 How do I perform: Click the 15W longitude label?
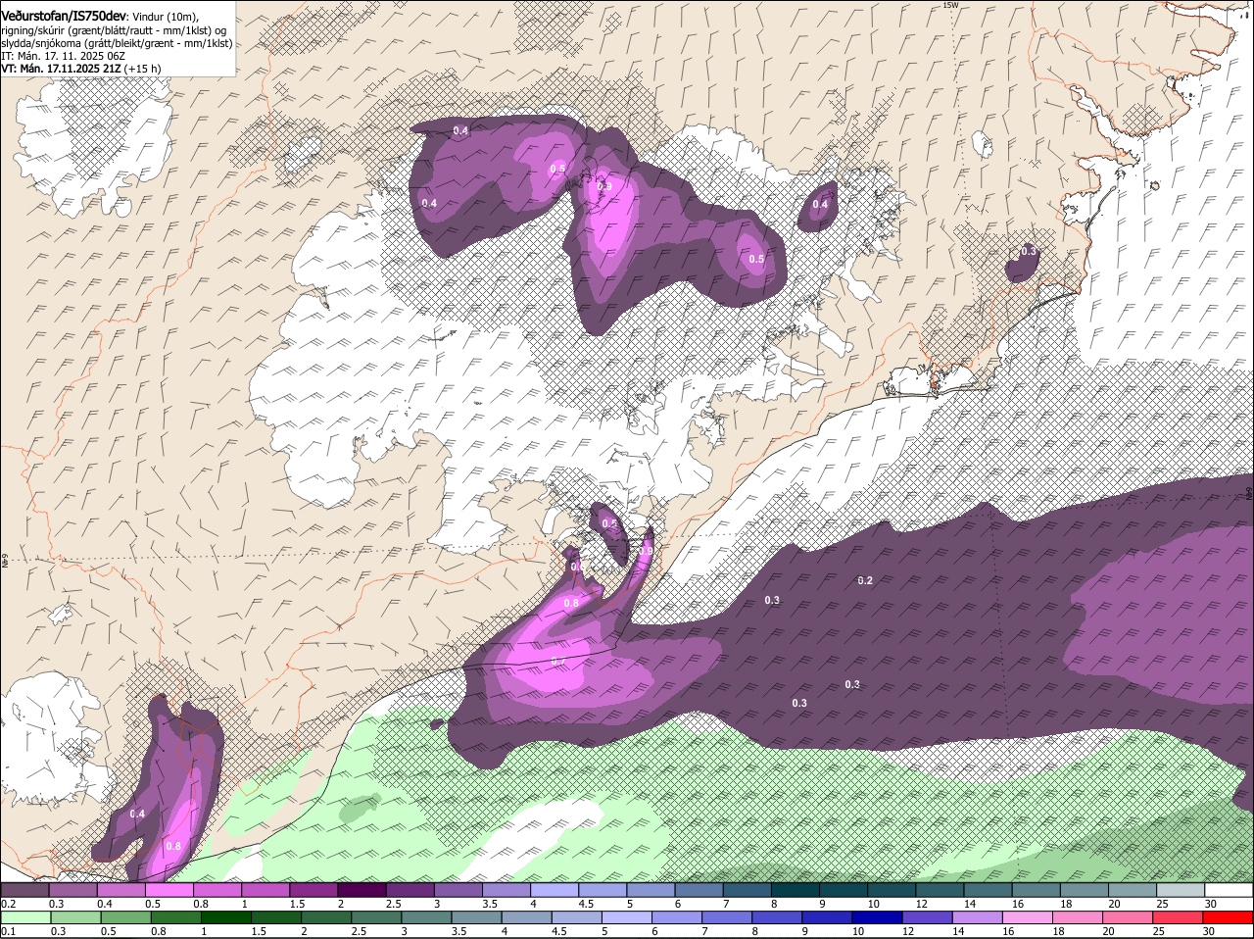pos(949,5)
